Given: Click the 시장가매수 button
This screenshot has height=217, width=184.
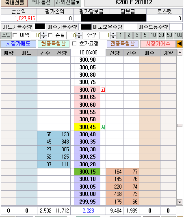Looking at the screenshot, I should pos(158,44).
